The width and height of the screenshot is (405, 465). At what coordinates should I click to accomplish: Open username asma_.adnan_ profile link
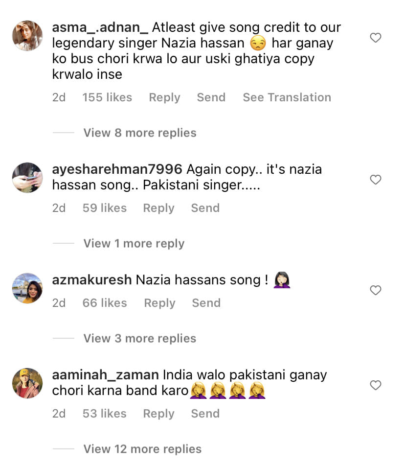100,27
